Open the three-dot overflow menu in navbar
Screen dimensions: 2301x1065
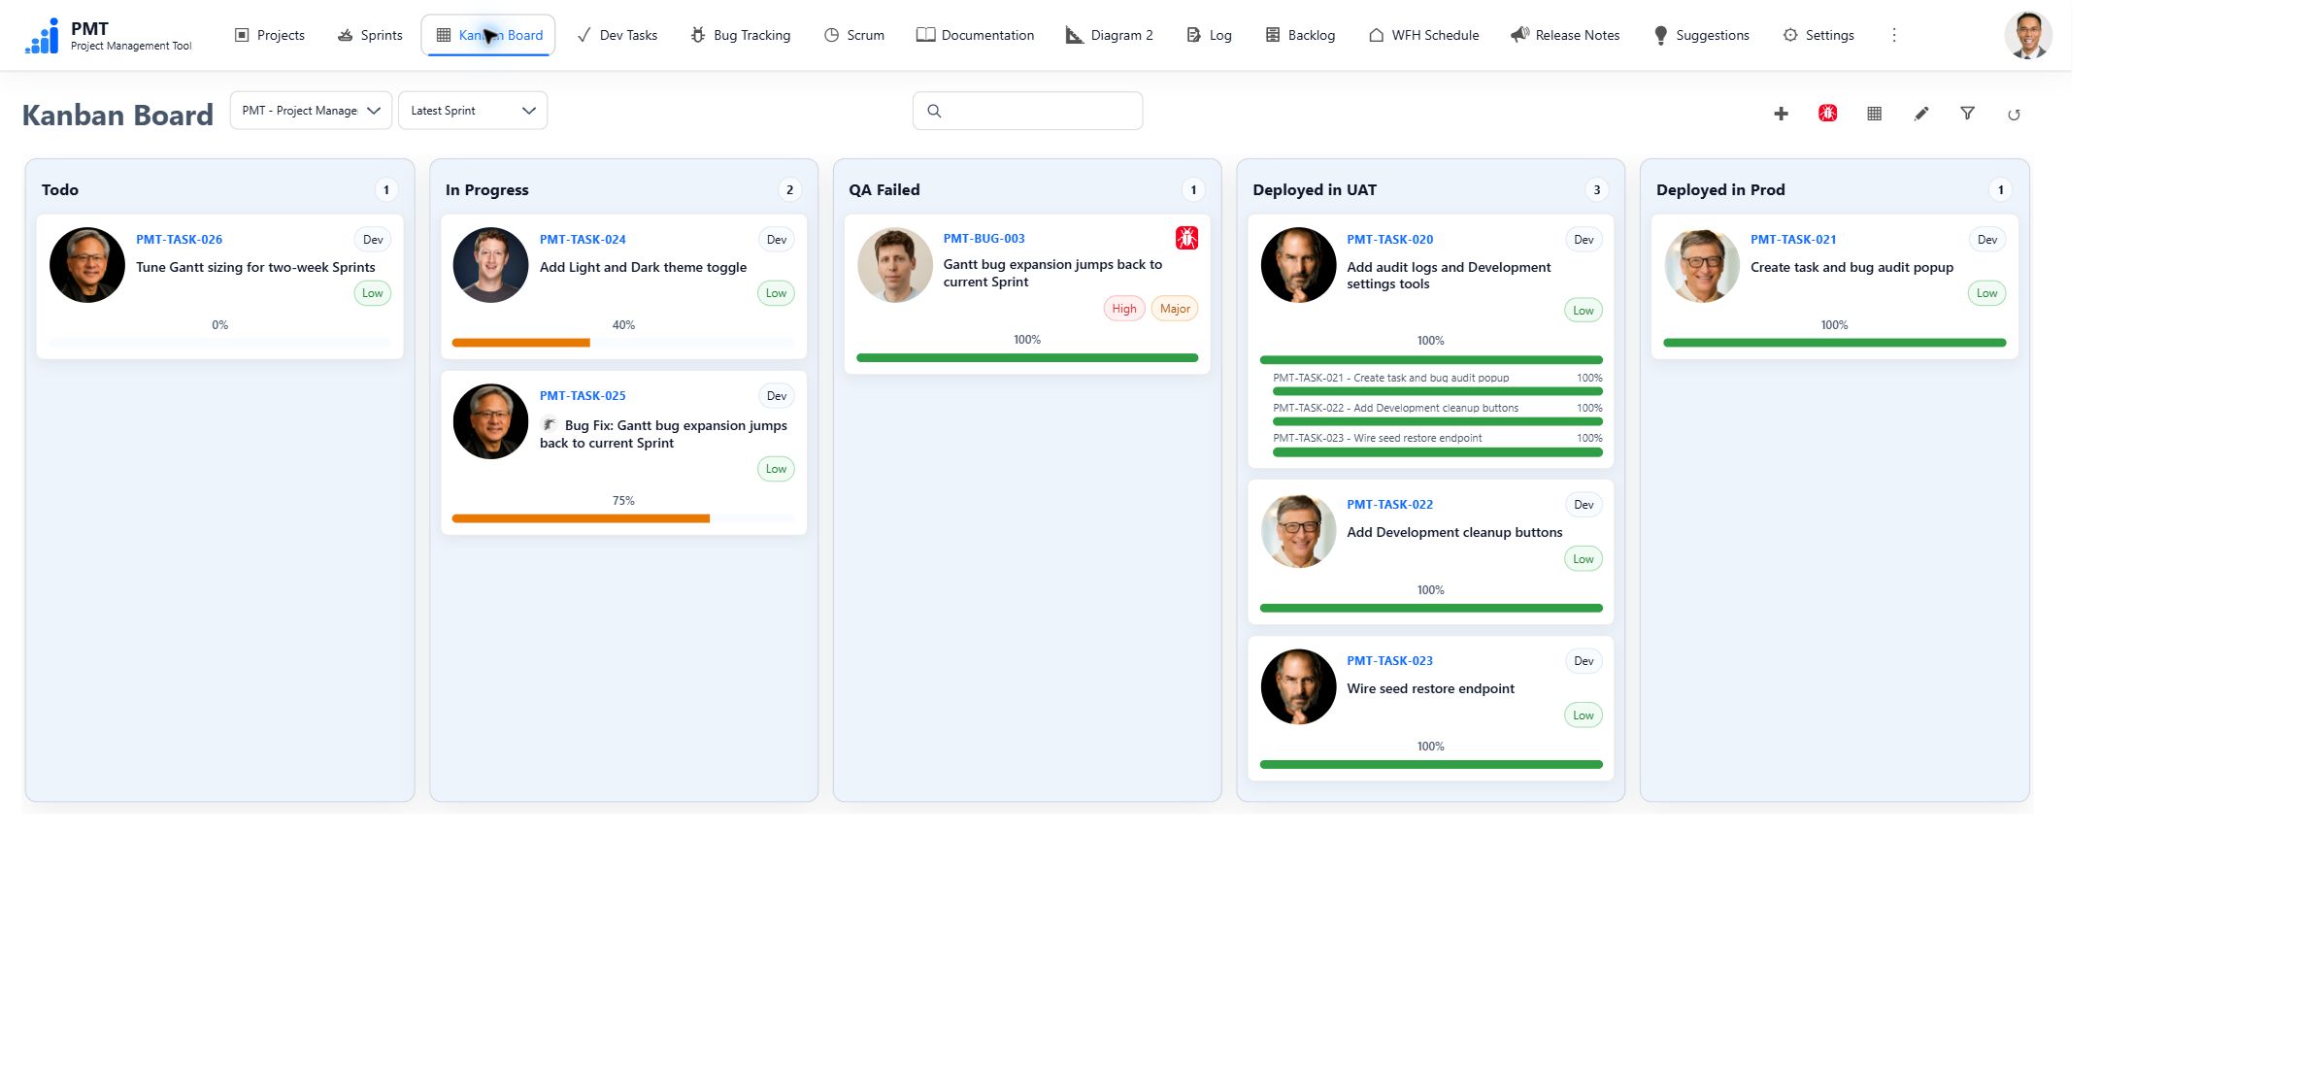[1893, 35]
